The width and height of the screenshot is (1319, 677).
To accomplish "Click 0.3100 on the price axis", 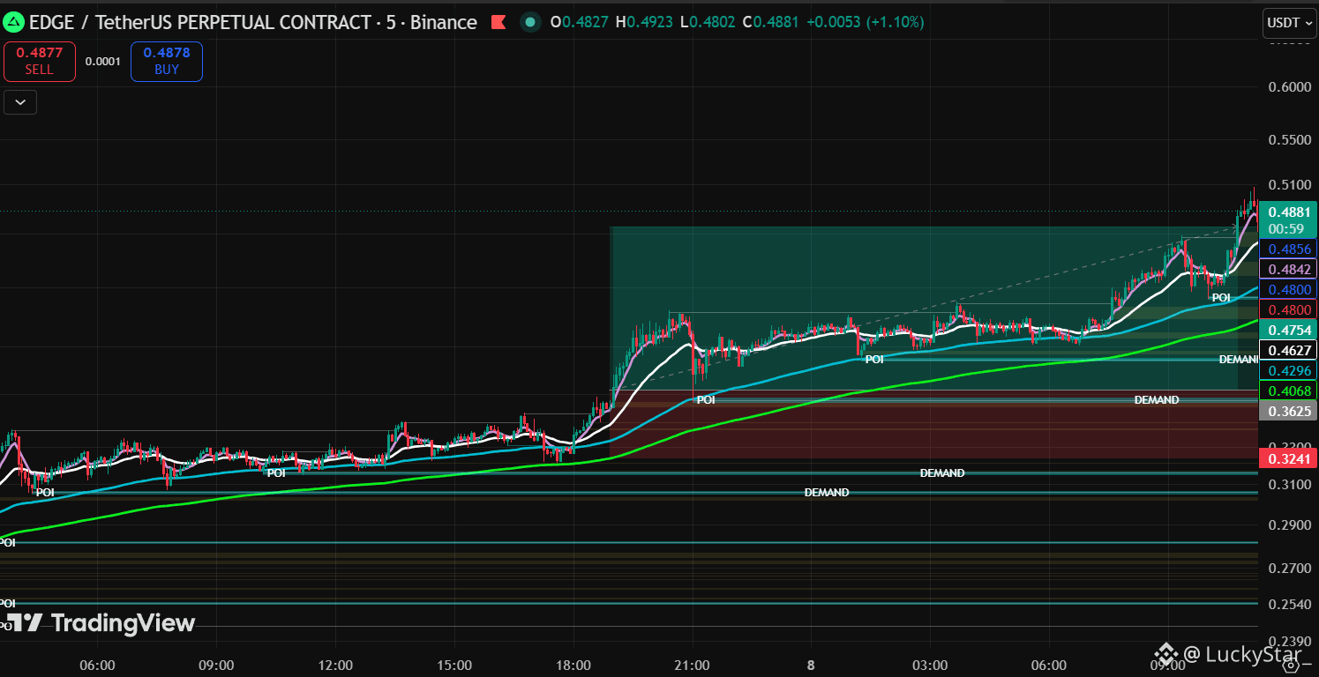I will (1289, 485).
